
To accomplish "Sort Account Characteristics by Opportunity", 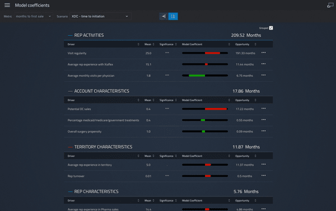I will [x=255, y=100].
